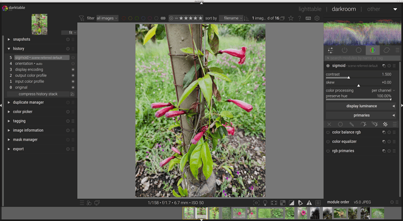Enable the color balance rgb module
Screen dimensions: 403x221
[x=328, y=132]
